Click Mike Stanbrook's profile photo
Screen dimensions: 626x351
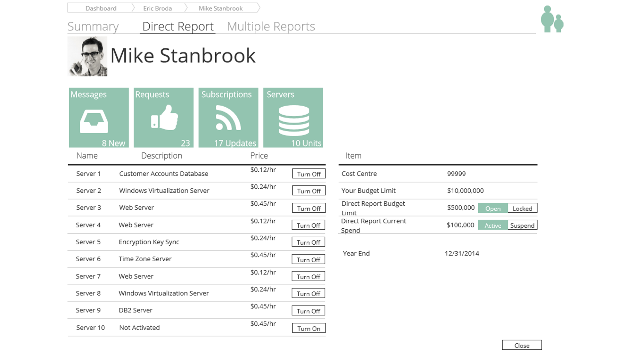[87, 56]
